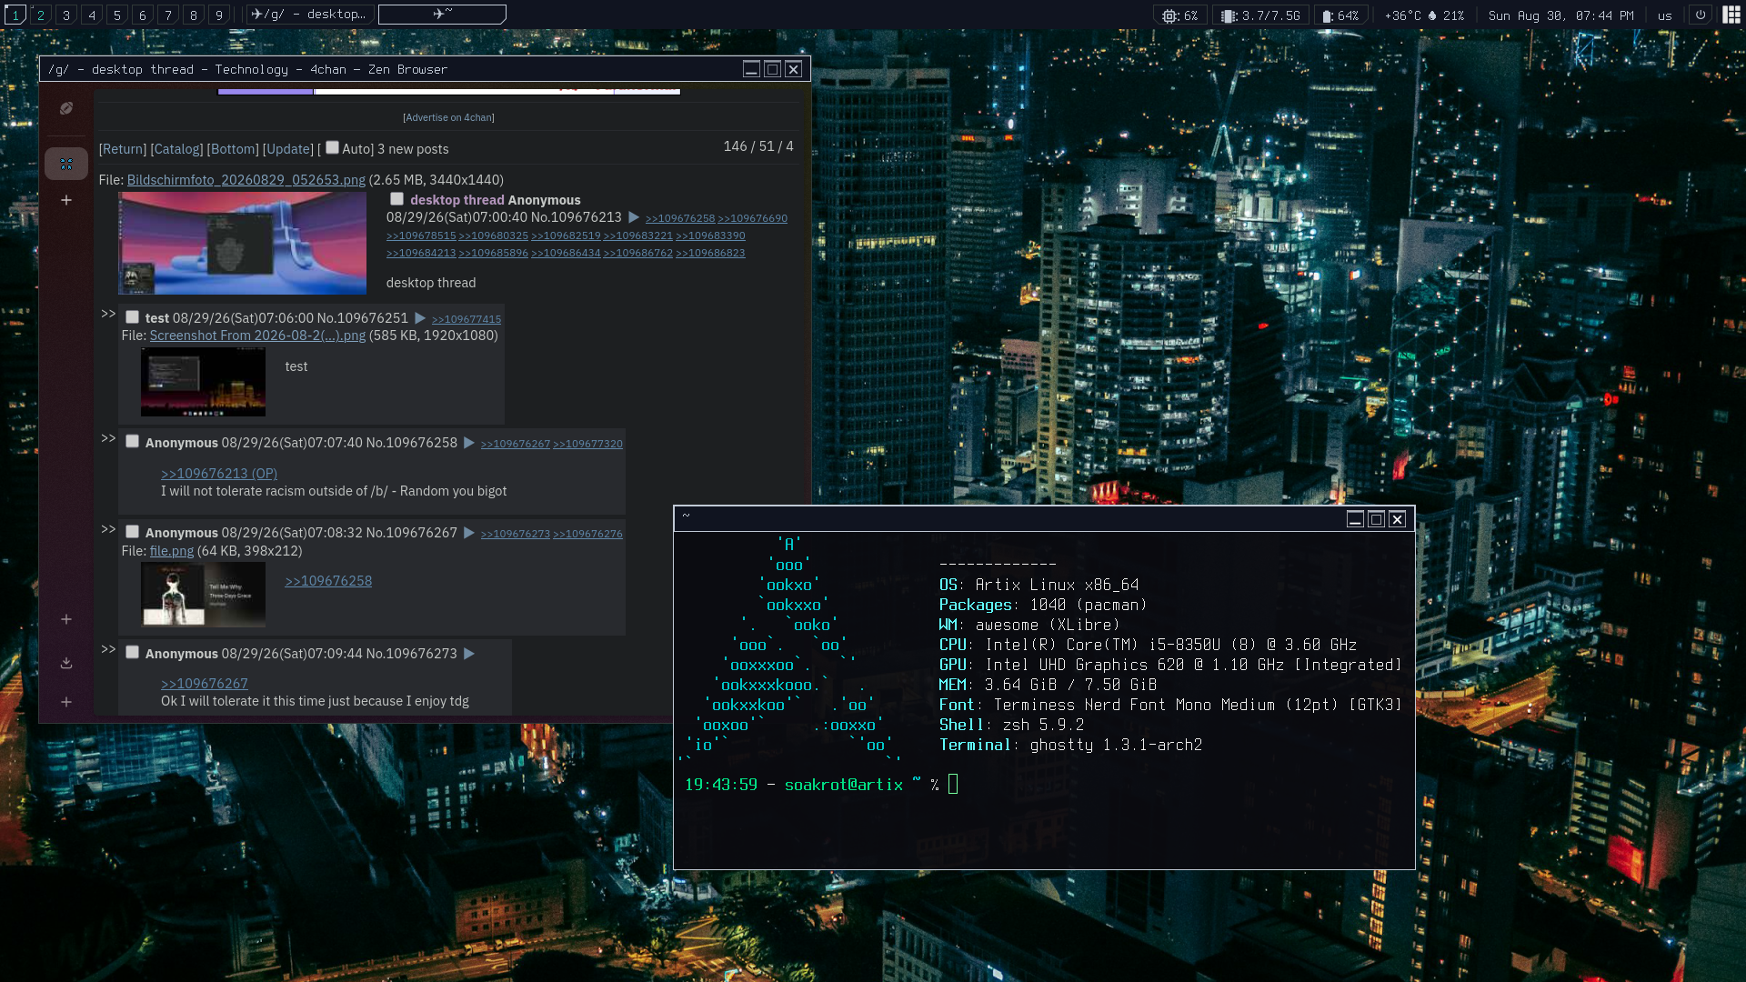Screen dimensions: 1746x982
Task: Open post menu arrow for No.109676251
Action: tap(420, 318)
